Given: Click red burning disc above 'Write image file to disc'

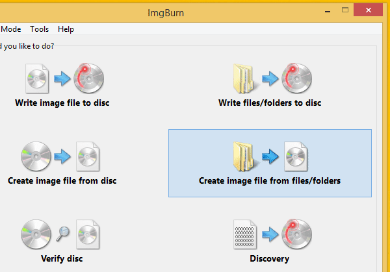Looking at the screenshot, I should point(88,79).
